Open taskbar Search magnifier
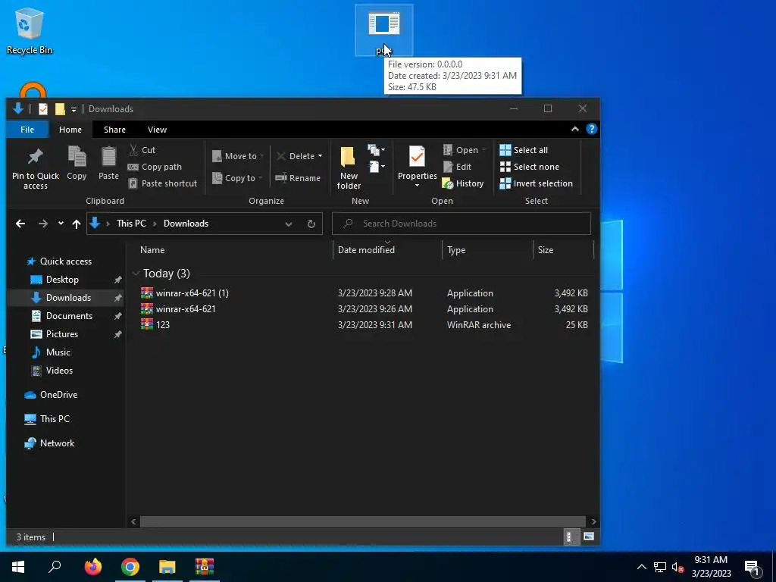This screenshot has width=776, height=582. point(55,567)
